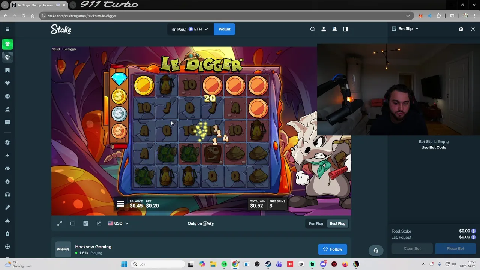This screenshot has height=270, width=480.
Task: Switch to Fun Play mode
Action: pyautogui.click(x=316, y=223)
